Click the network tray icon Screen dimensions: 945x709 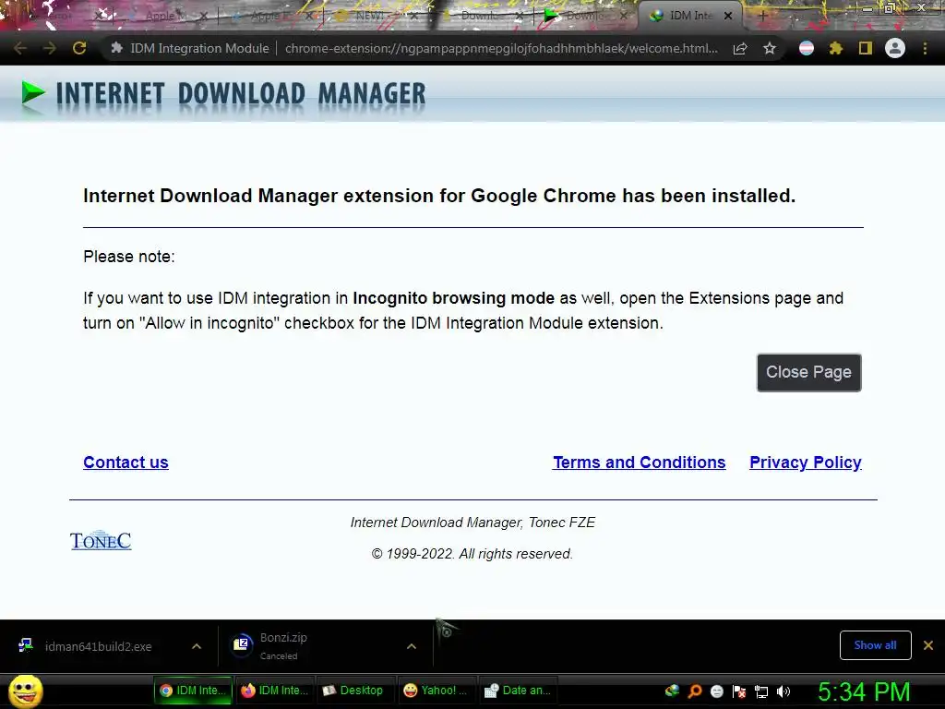pyautogui.click(x=761, y=691)
